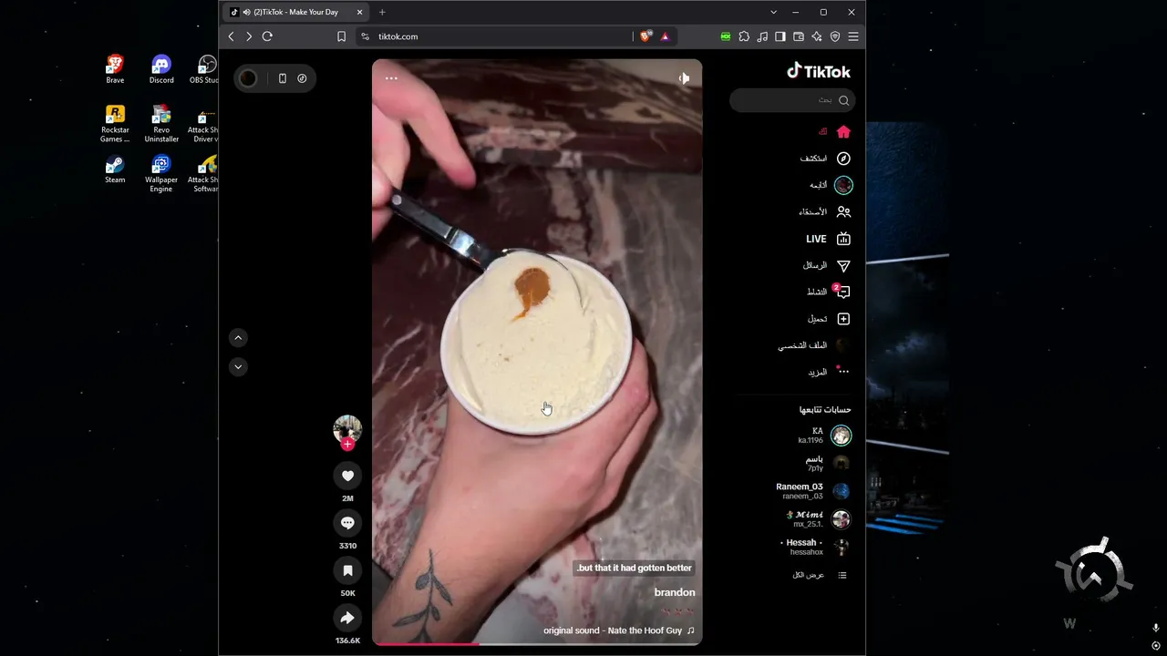
Task: Open the media control music note icon
Action: click(x=762, y=36)
